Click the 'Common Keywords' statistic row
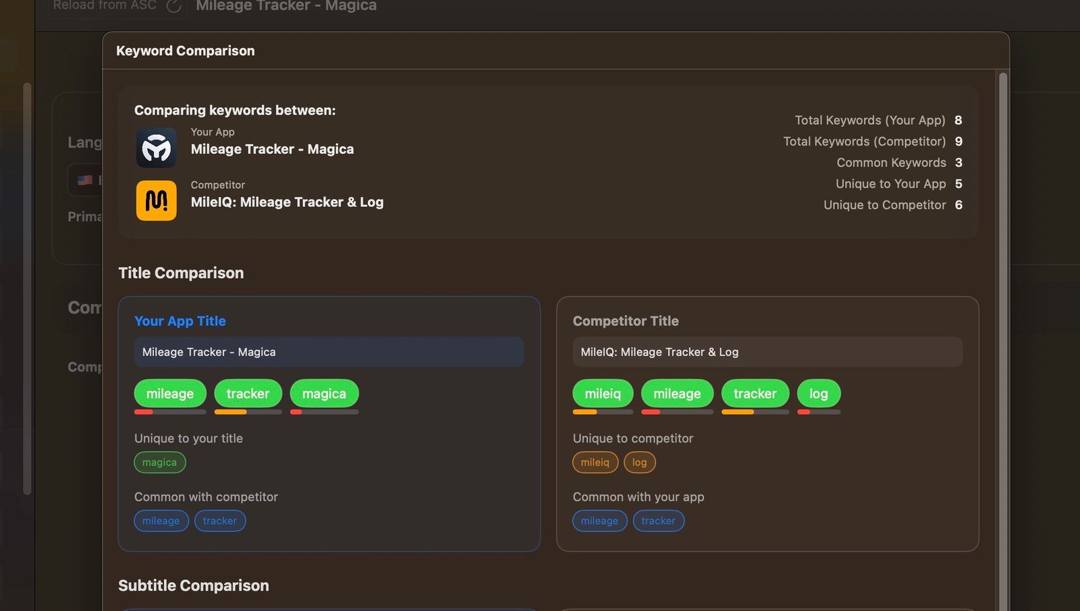The width and height of the screenshot is (1080, 611). click(900, 163)
